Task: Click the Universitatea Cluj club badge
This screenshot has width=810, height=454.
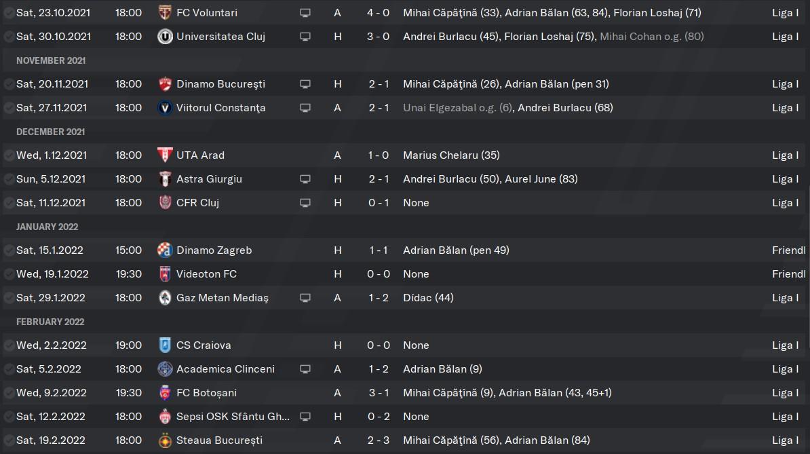Action: 165,36
